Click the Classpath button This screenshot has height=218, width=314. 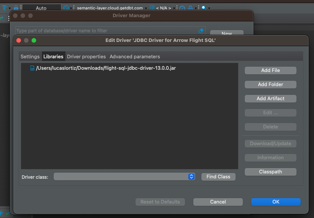click(270, 172)
